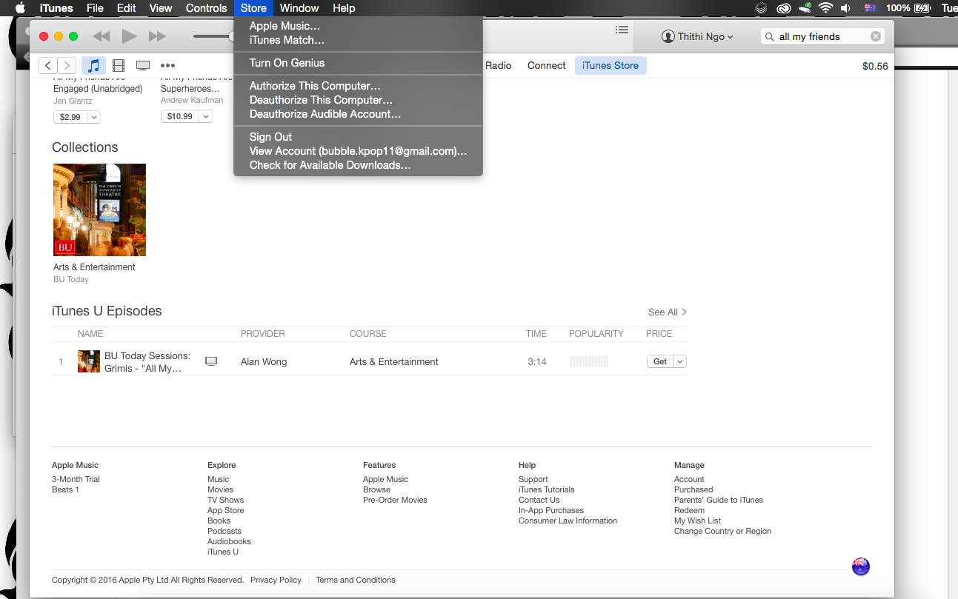Open View Account (bubble.kpop11@gmail.com)…
The image size is (958, 599).
(x=358, y=151)
